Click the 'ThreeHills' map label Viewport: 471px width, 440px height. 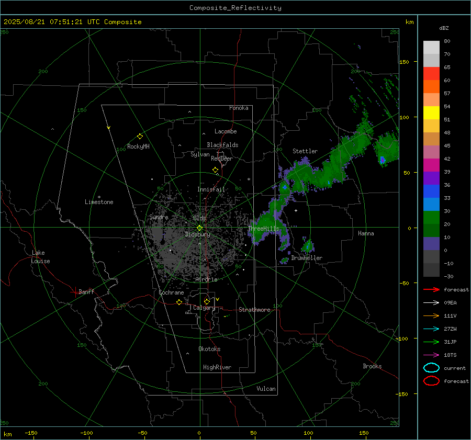tap(263, 229)
